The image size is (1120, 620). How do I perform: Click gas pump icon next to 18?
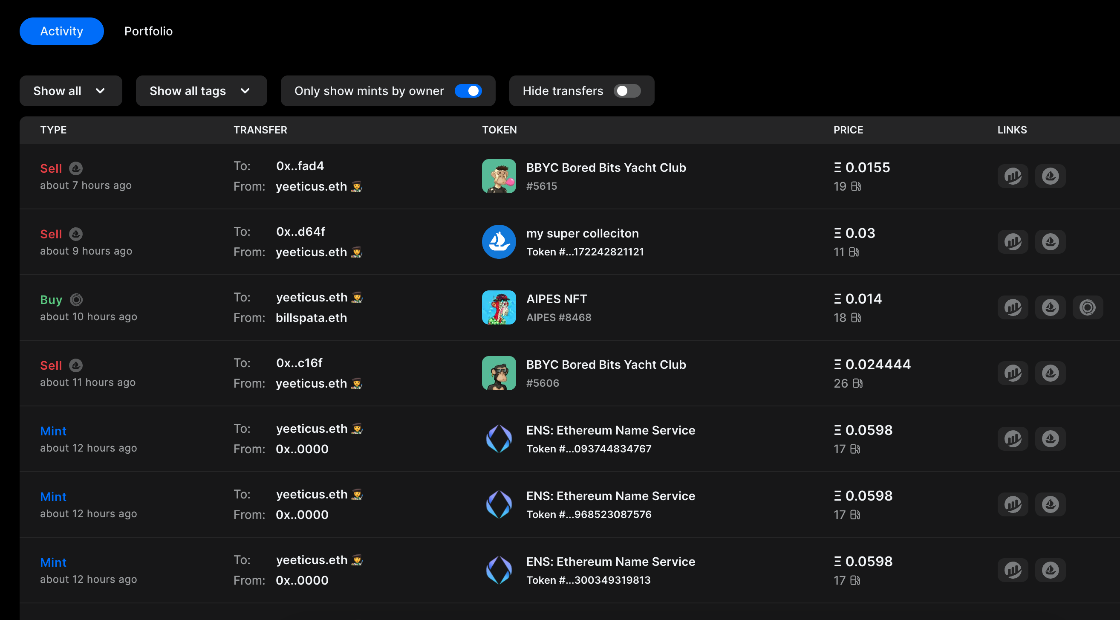(x=856, y=318)
